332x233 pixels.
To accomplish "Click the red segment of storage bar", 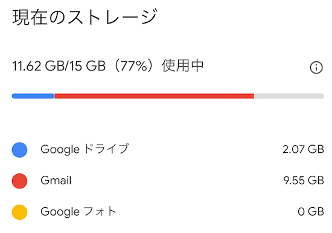I will click(x=154, y=96).
